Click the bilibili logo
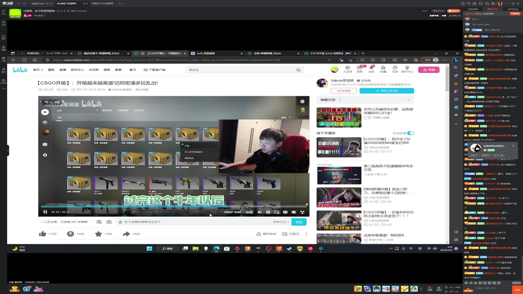The height and width of the screenshot is (294, 523). 20,70
